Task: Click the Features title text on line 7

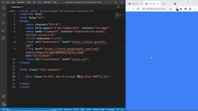Action: (x=43, y=38)
